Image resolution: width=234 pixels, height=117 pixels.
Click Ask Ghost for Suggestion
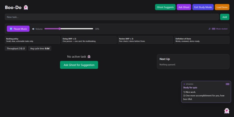pos(79,65)
